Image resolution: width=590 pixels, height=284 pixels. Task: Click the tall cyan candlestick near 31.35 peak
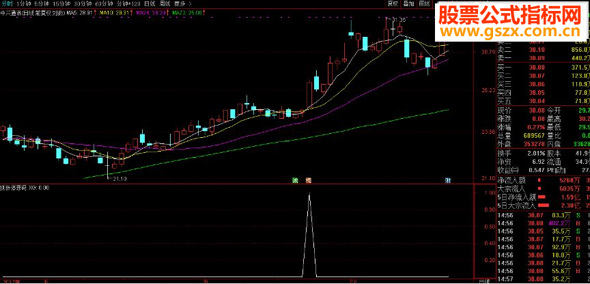tap(407, 48)
